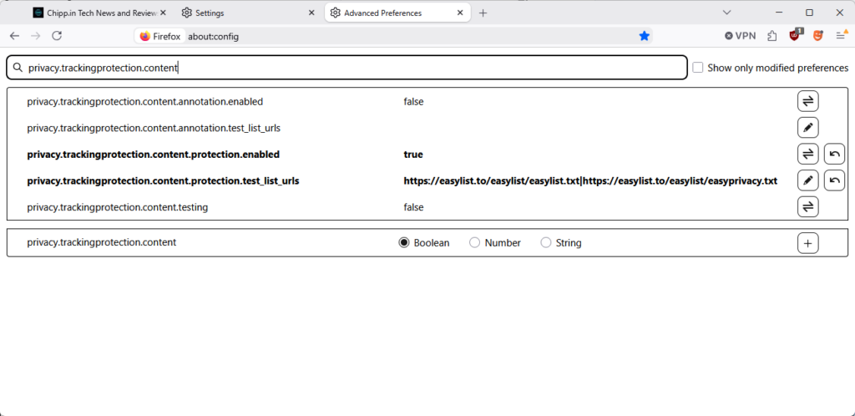
Task: Open the Firefox application hamburger menu
Action: point(841,36)
